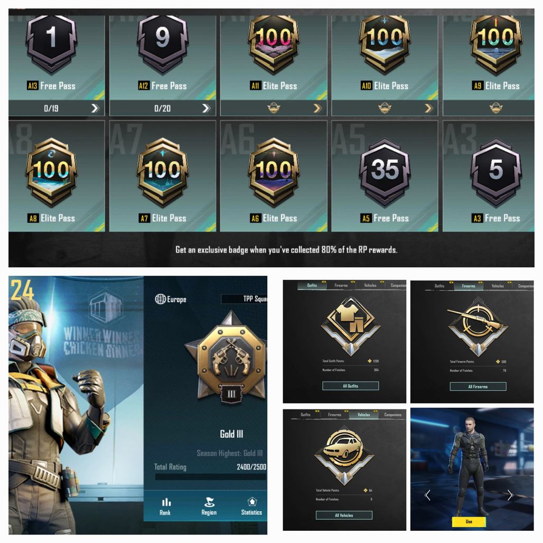Viewport: 543px width, 543px height.
Task: Open the TPP Squad mode dropdown
Action: tap(244, 299)
